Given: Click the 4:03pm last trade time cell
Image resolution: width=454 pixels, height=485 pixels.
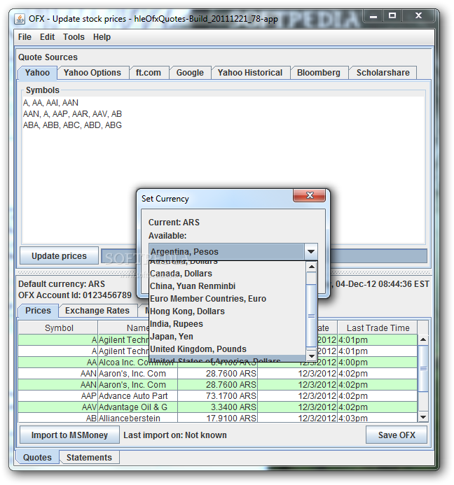Looking at the screenshot, I should click(378, 418).
